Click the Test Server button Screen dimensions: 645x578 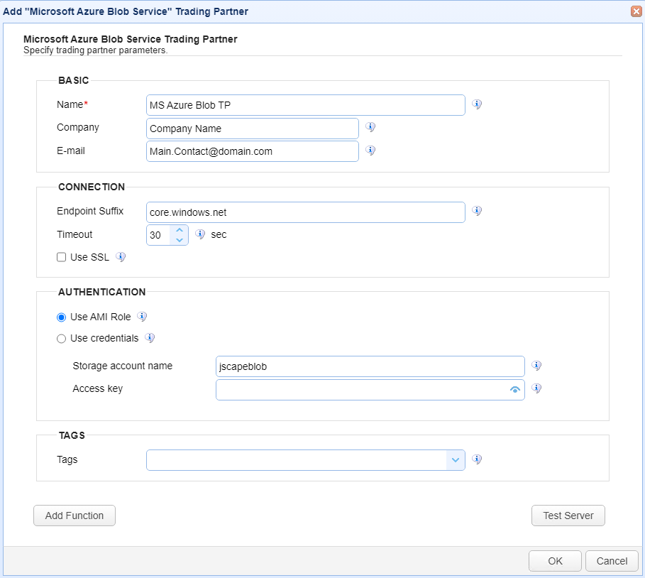tap(568, 516)
